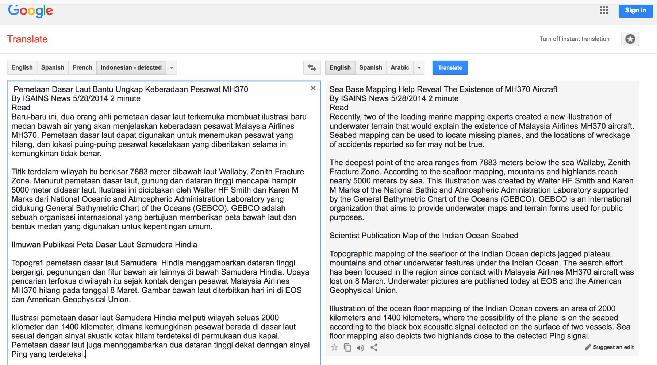657x365 pixels.
Task: Click source line 'By ISAINS News 5/28/2014 2 minute'
Action: click(x=76, y=98)
